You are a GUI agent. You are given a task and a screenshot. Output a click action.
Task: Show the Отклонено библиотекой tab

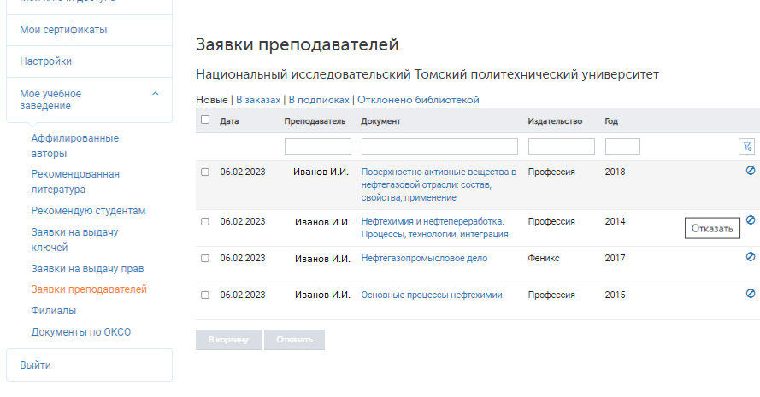[418, 100]
